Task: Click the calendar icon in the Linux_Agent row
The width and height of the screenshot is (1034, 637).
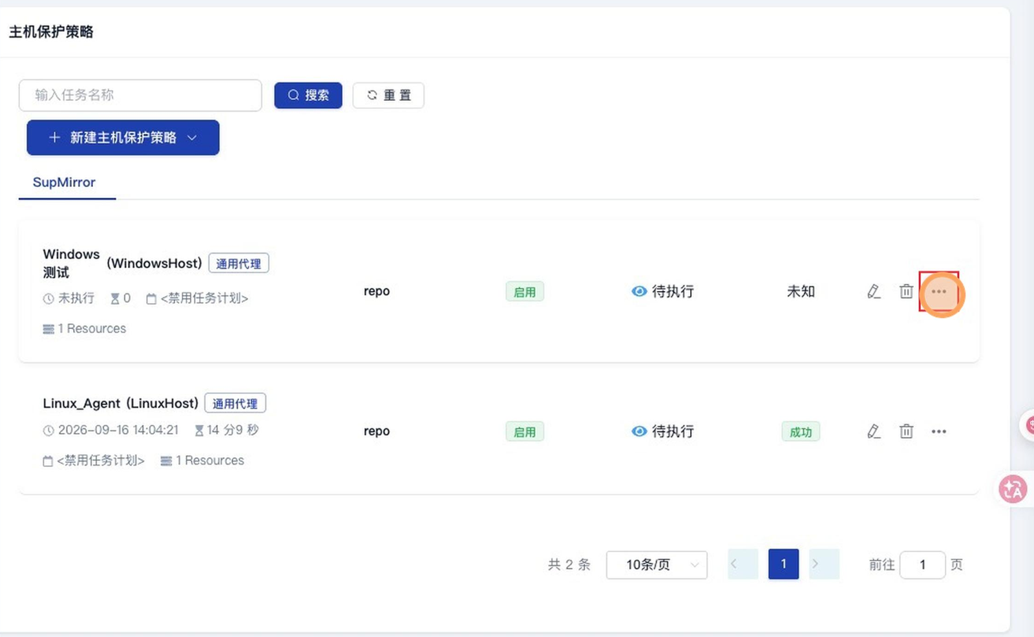Action: (x=48, y=461)
